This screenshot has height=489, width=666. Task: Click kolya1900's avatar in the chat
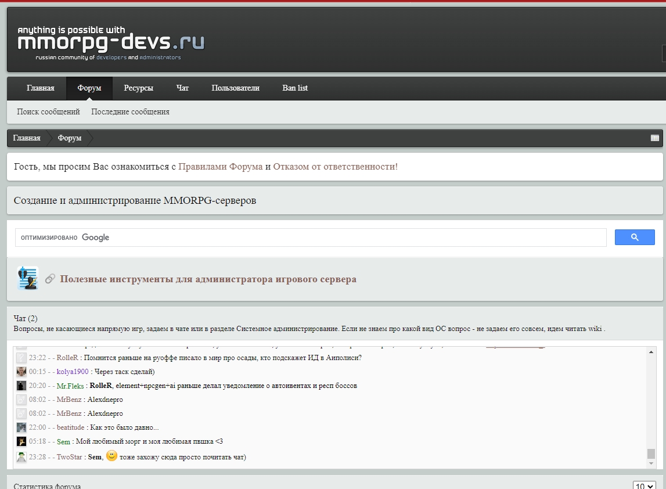pos(21,372)
